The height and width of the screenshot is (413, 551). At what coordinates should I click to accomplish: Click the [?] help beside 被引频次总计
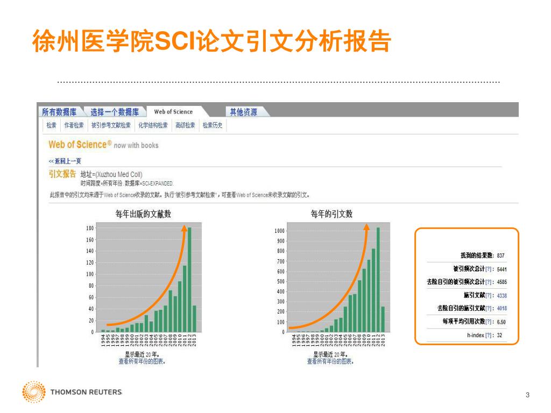tap(489, 269)
